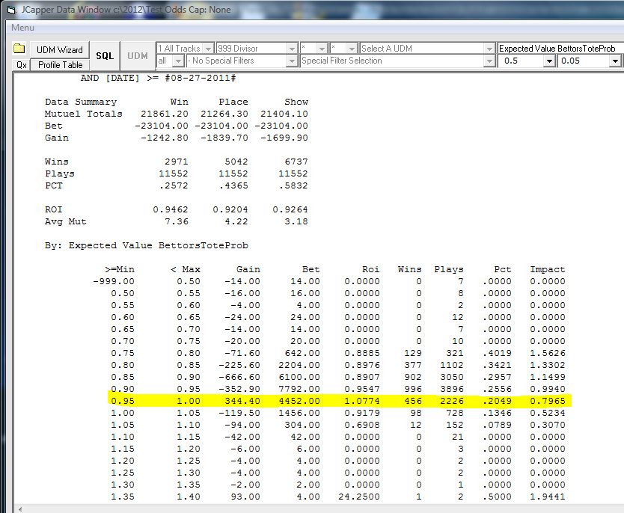Click the date condition #08-27-2011# text

[x=201, y=78]
